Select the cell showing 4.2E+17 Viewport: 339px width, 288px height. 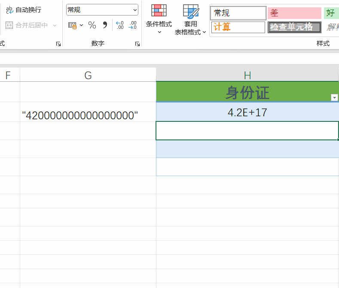click(247, 112)
